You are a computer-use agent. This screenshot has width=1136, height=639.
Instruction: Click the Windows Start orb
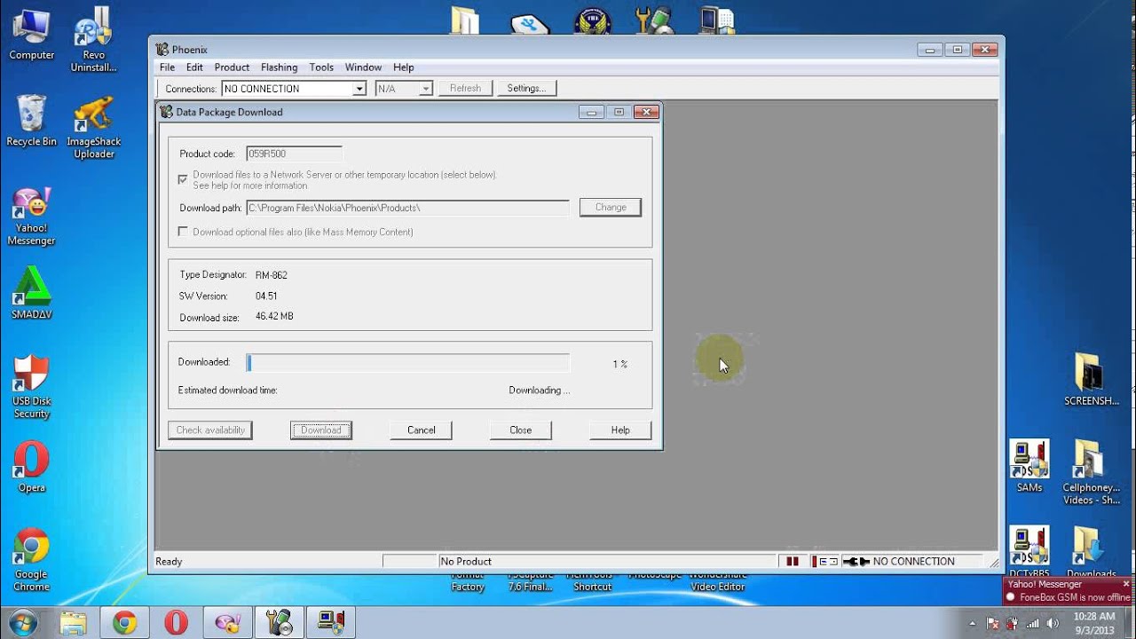23,622
